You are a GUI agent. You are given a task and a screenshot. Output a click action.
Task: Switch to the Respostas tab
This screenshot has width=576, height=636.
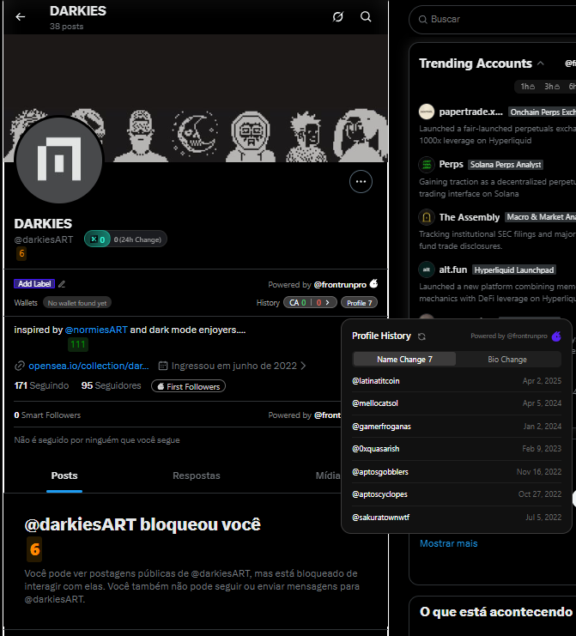coord(197,475)
